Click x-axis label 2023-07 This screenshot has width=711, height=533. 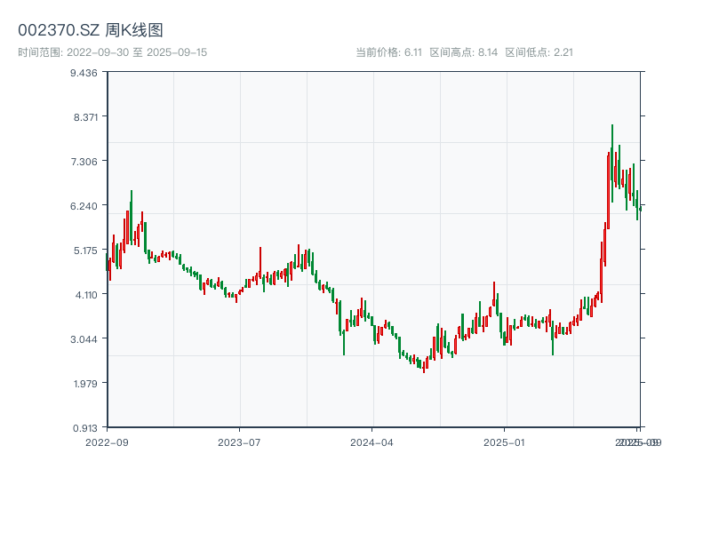point(239,442)
